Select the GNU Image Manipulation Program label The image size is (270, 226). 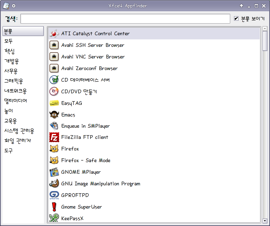101,184
